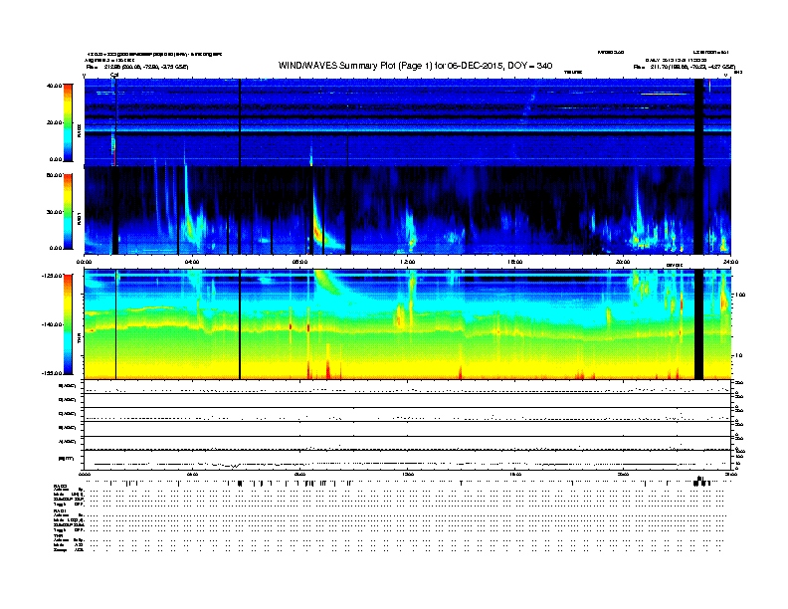
Task: Click the thin black vertical line in TNR before 06:00
Action: pos(240,324)
